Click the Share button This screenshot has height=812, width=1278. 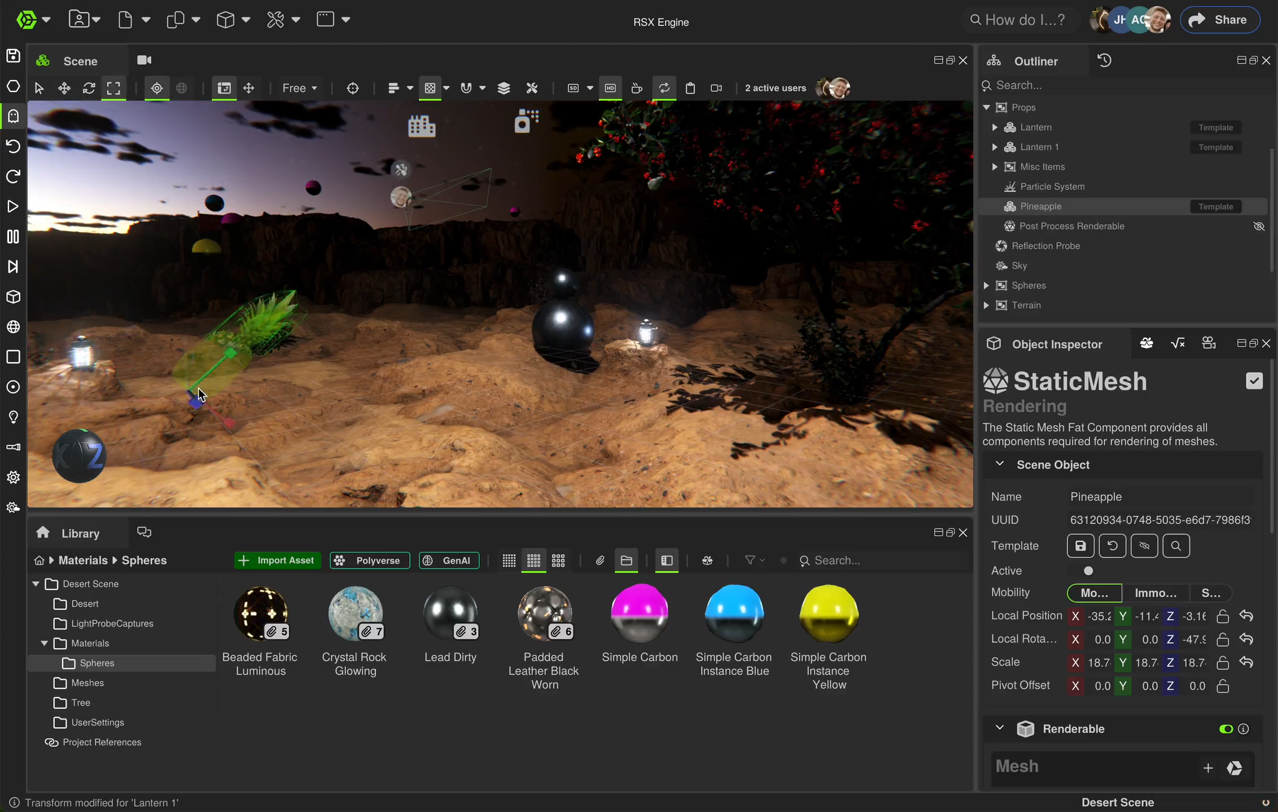coord(1219,20)
